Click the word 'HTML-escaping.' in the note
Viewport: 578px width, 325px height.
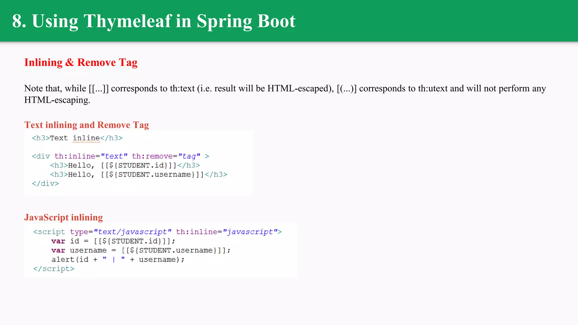[x=57, y=100]
